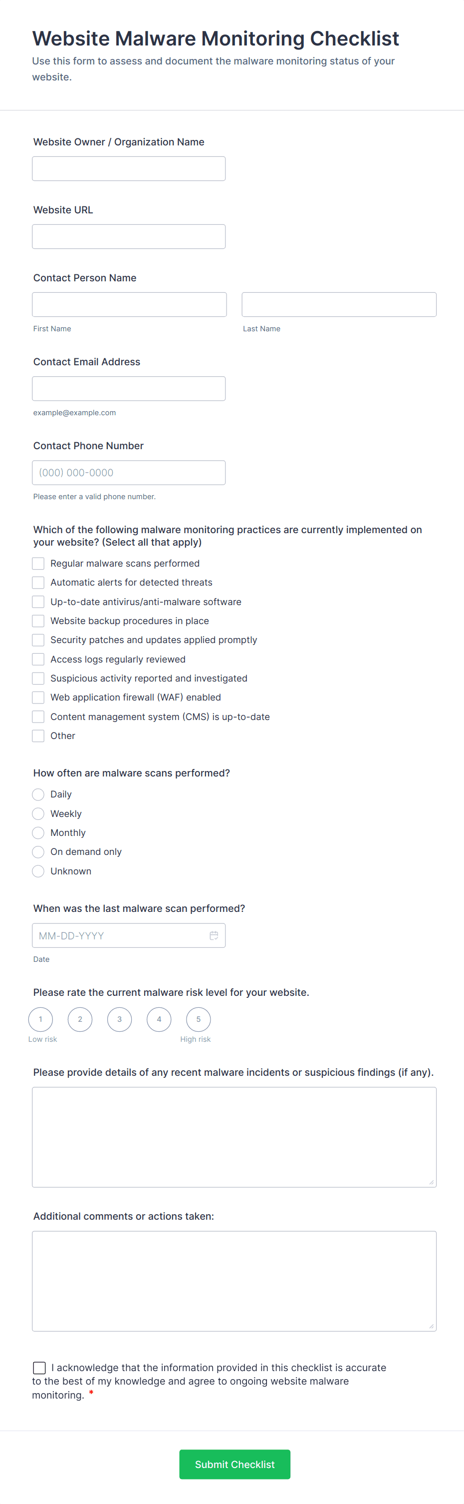Check the Other practices checkbox
The height and width of the screenshot is (1504, 464).
(38, 736)
